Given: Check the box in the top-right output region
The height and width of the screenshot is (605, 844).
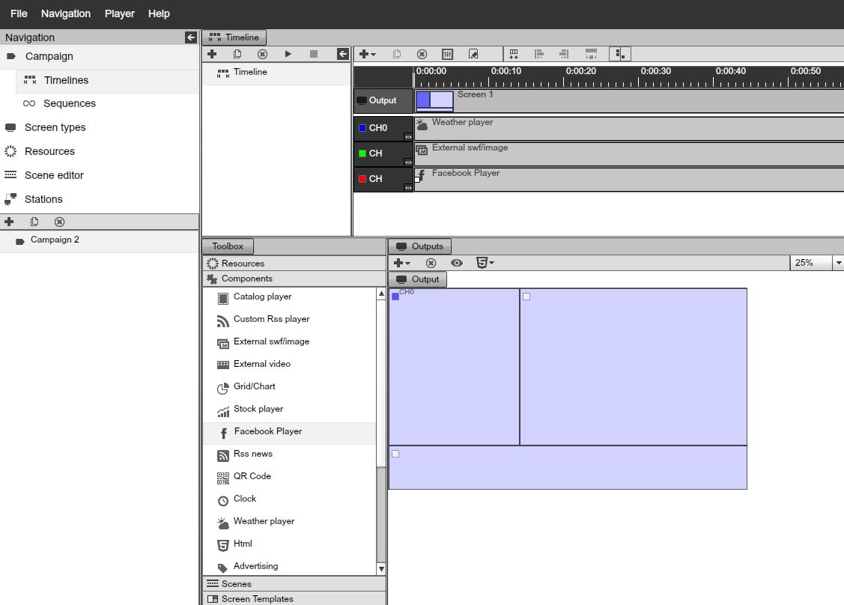Looking at the screenshot, I should point(526,297).
